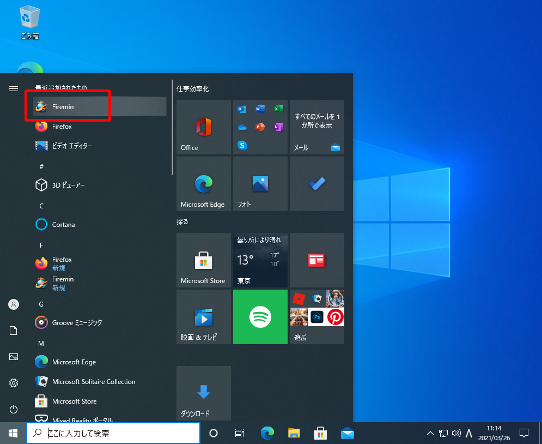Click the Power button in Start sidebar
Image resolution: width=542 pixels, height=444 pixels.
point(14,409)
